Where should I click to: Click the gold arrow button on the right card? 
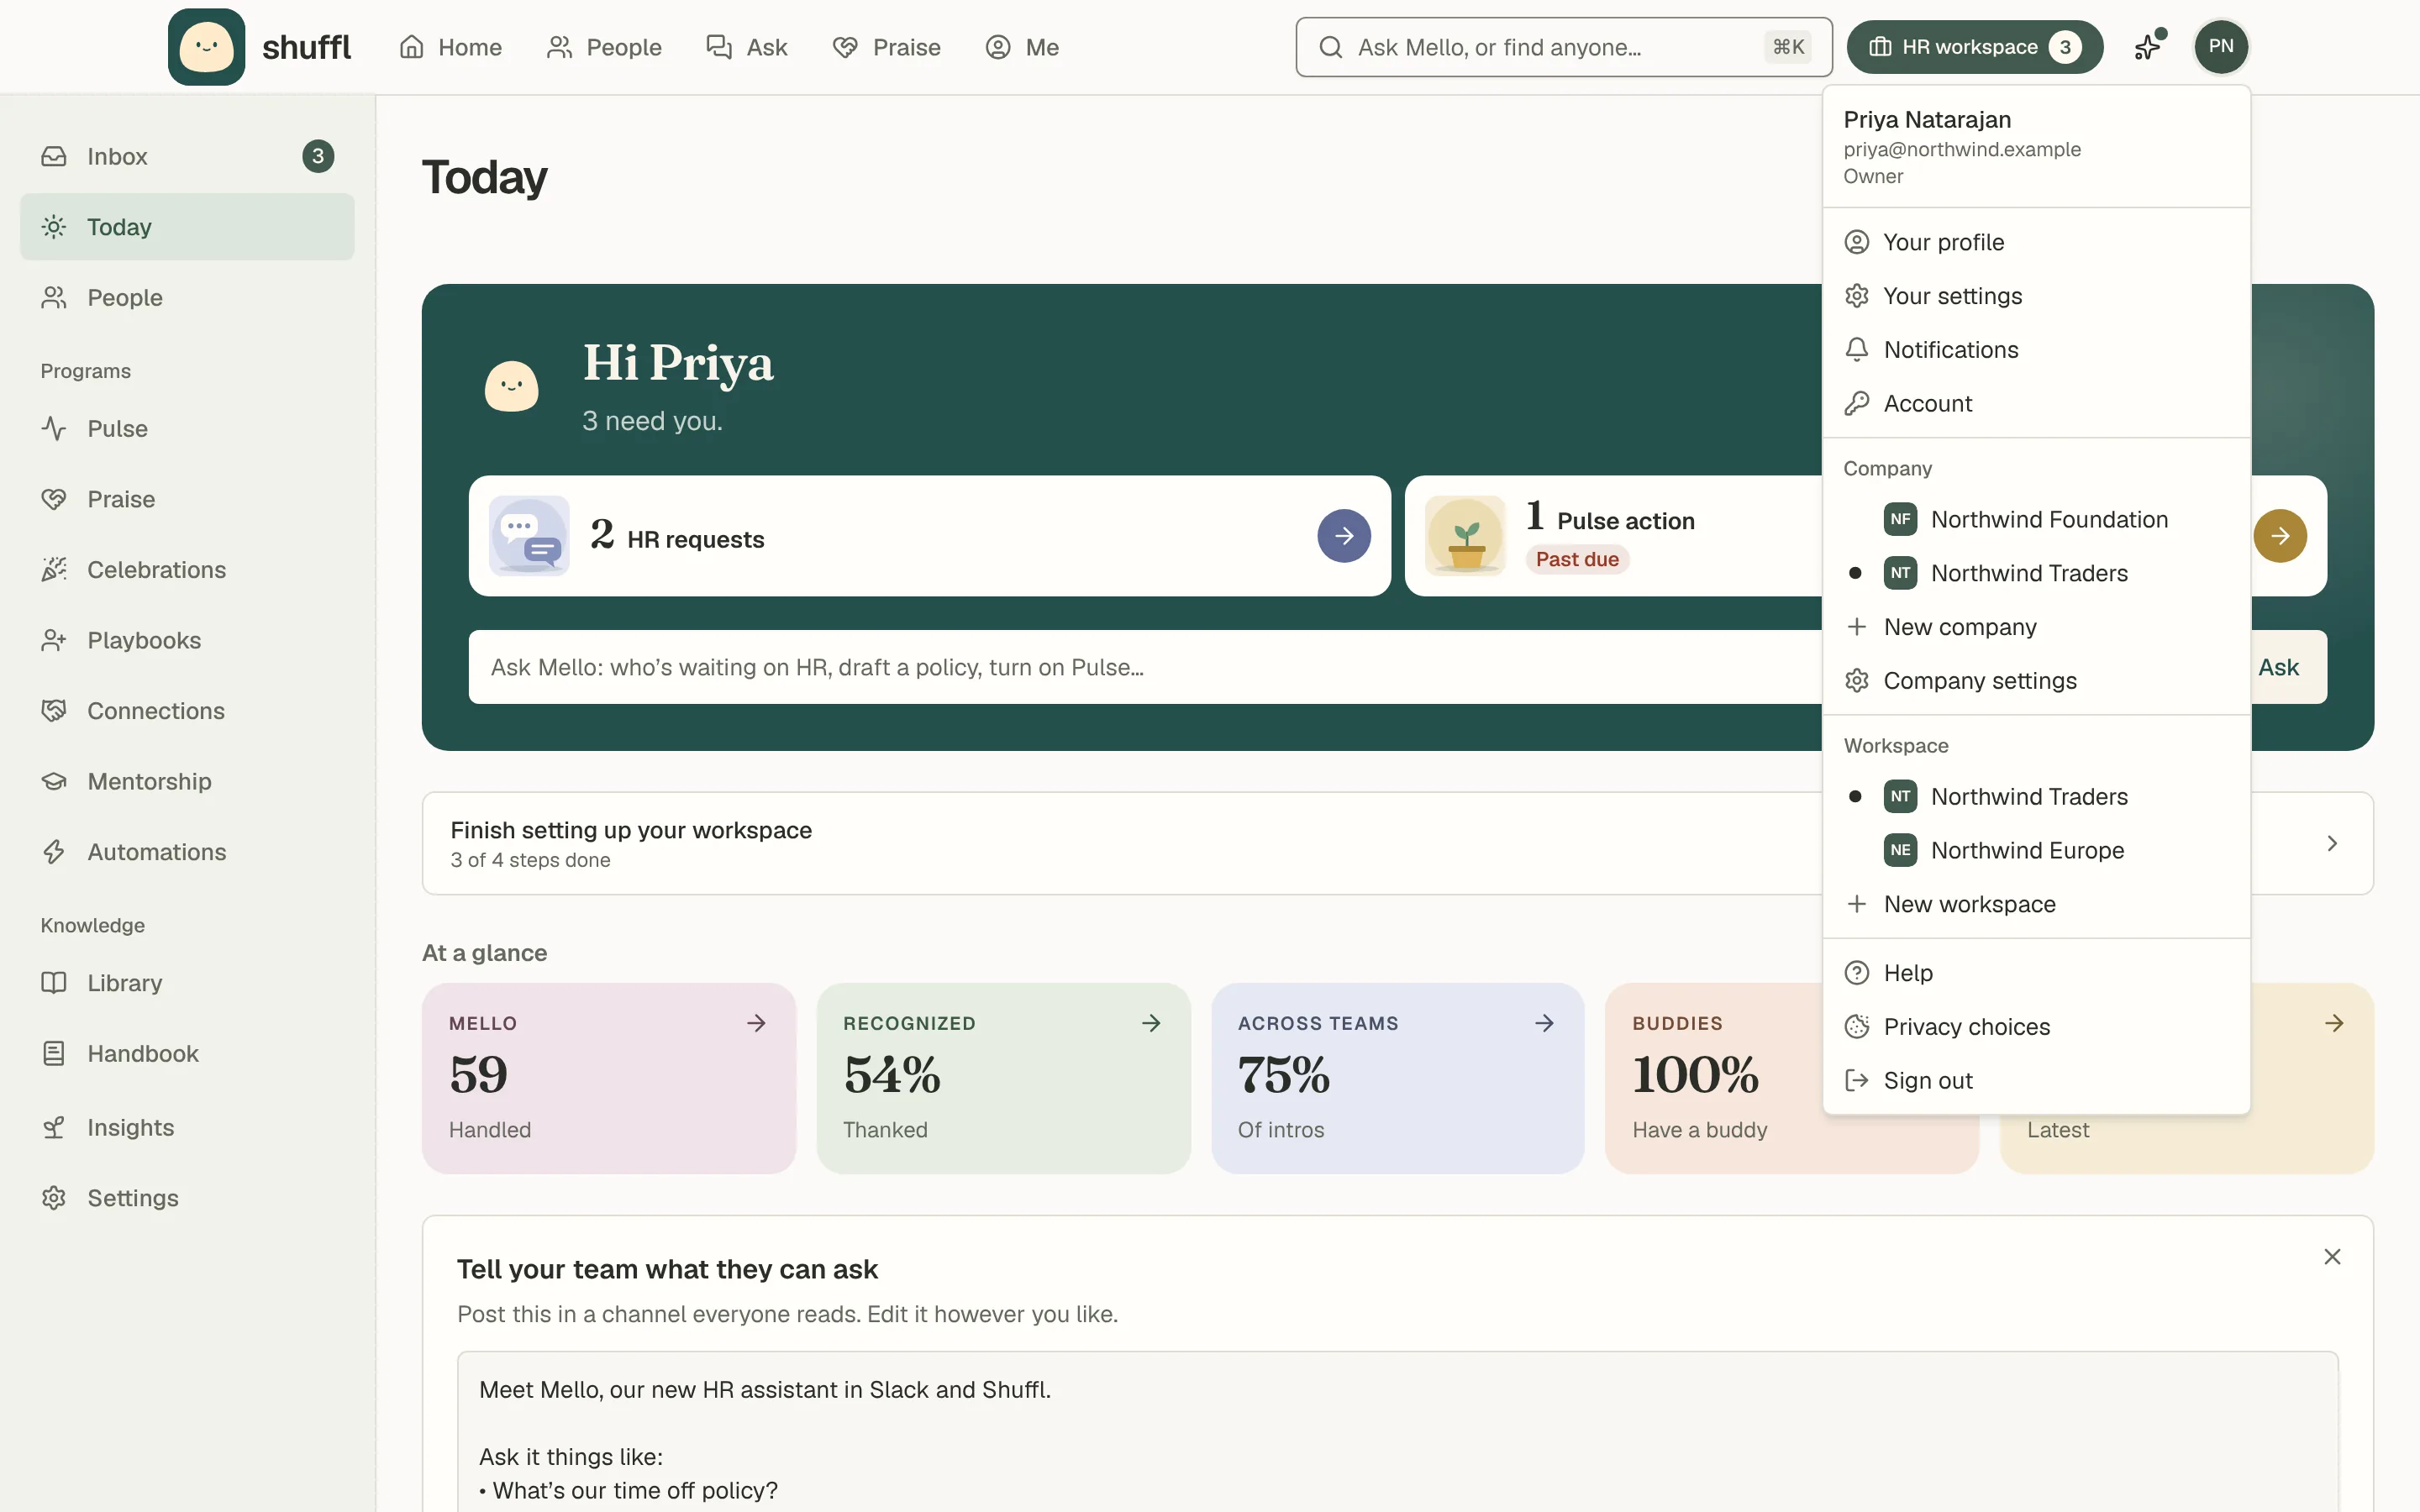tap(2279, 536)
